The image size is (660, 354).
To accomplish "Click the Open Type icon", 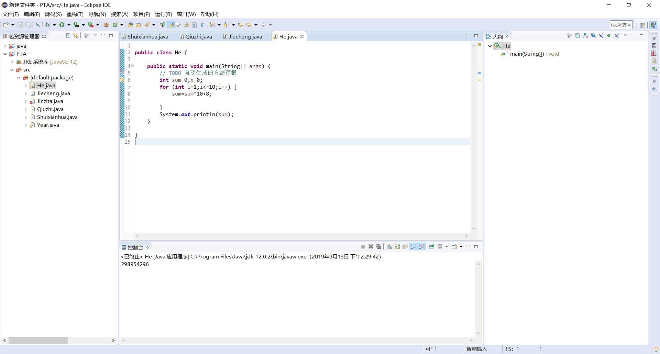I will click(x=130, y=25).
